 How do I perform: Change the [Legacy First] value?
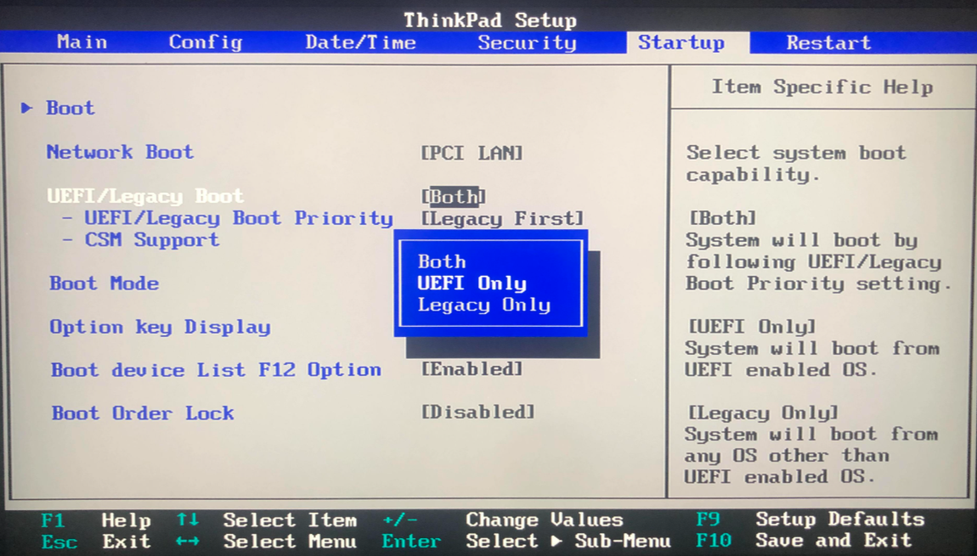pyautogui.click(x=502, y=218)
